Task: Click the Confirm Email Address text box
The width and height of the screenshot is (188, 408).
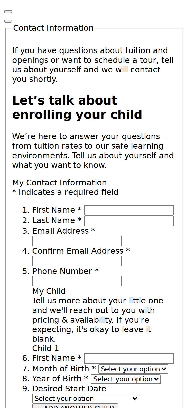Action: click(77, 261)
